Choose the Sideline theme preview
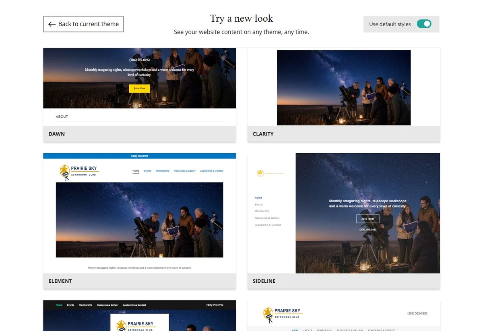This screenshot has height=331, width=483. point(344,213)
